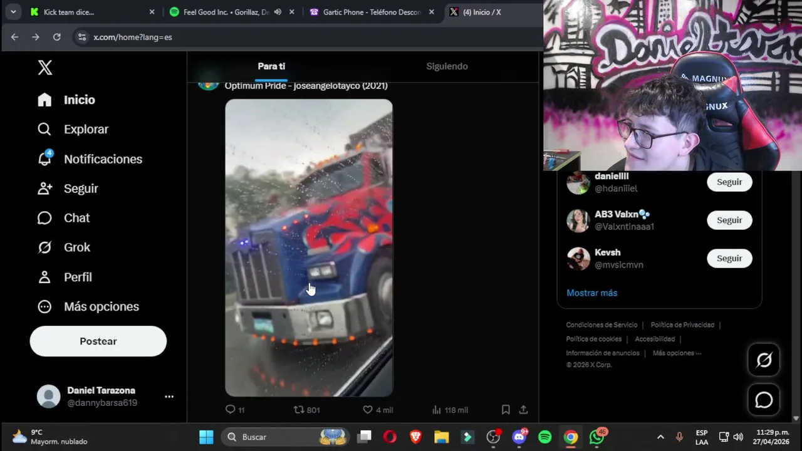Go forward in the browser
The height and width of the screenshot is (451, 802).
36,37
